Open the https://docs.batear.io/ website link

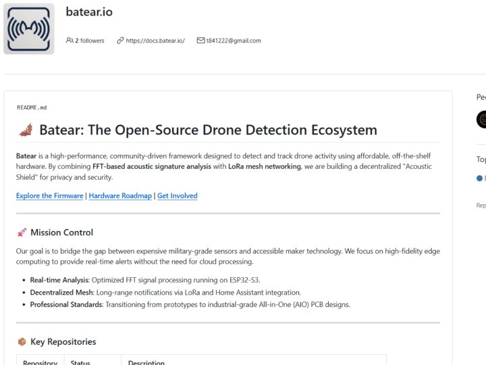click(x=155, y=41)
